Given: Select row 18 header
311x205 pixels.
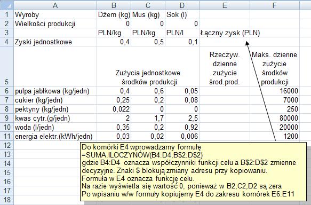Looking at the screenshot, I should coord(7,200).
